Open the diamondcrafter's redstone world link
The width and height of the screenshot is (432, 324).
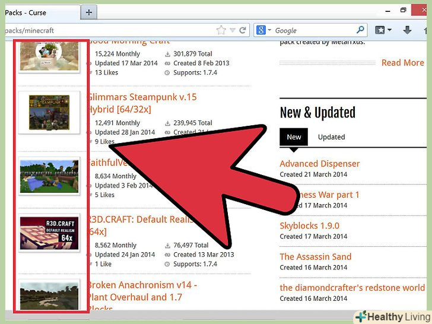tap(352, 288)
